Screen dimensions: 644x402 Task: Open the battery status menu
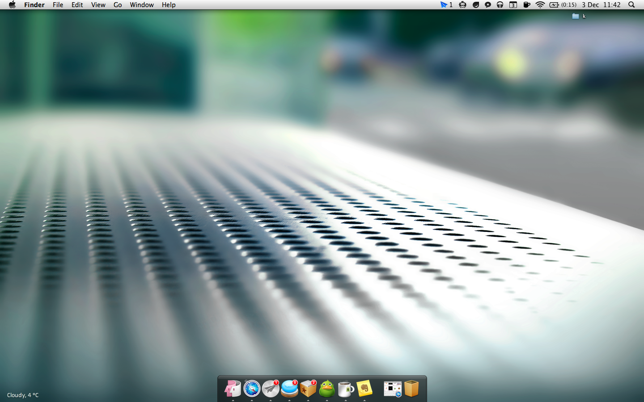(x=563, y=5)
